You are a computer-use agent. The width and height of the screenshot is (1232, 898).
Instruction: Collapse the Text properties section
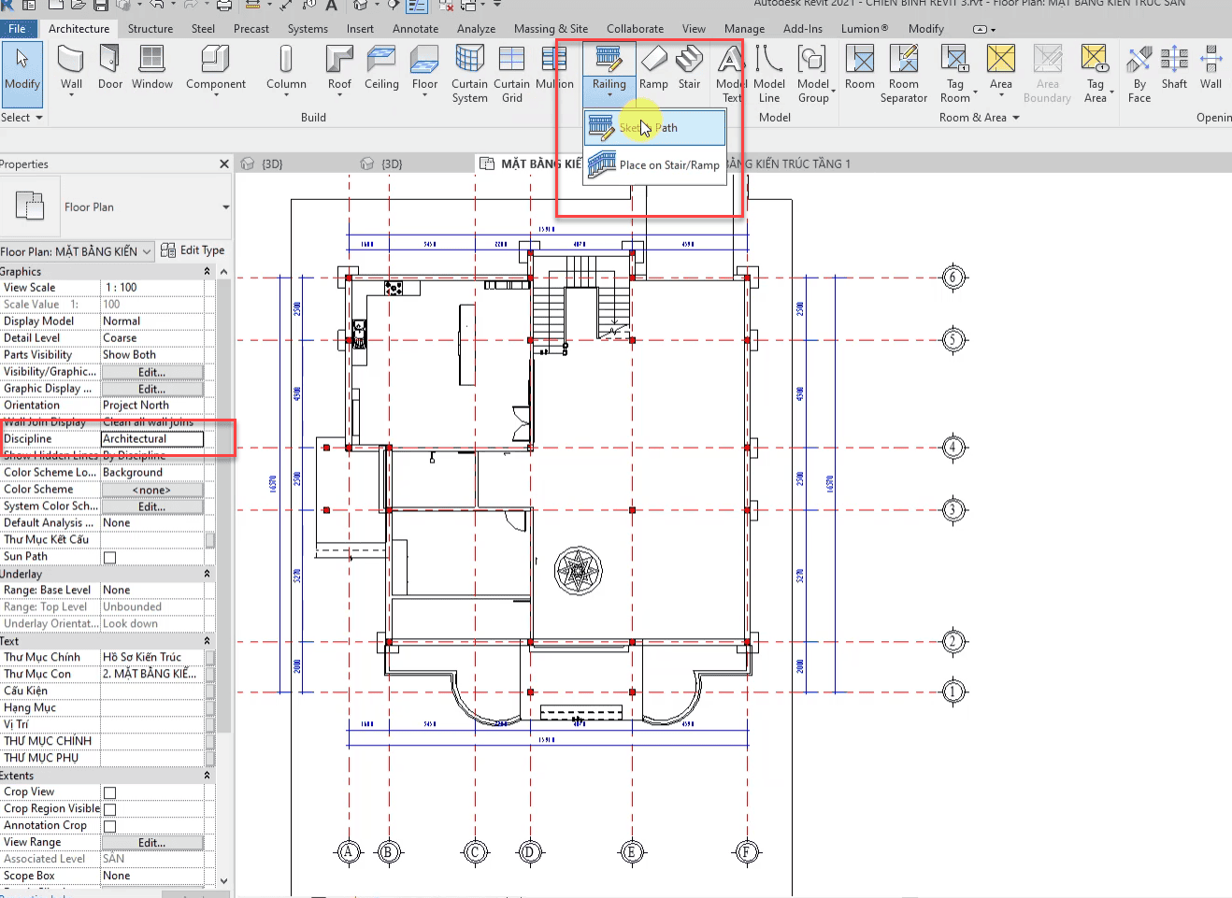(208, 641)
